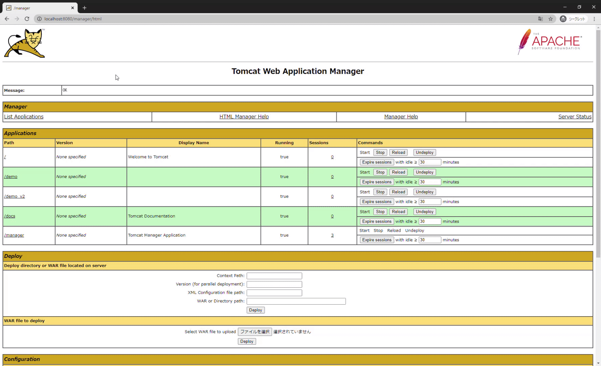Open the List Applications link
This screenshot has height=366, width=601.
click(x=24, y=117)
